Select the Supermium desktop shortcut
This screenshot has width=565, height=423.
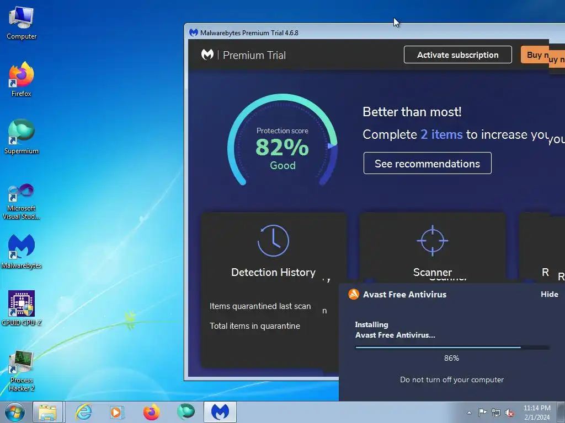22,137
